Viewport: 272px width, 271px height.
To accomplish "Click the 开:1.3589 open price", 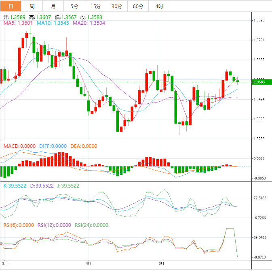I will 15,17.
